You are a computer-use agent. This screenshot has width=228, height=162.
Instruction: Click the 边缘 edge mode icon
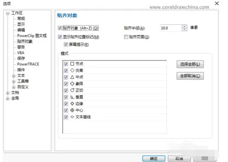pos(72,103)
